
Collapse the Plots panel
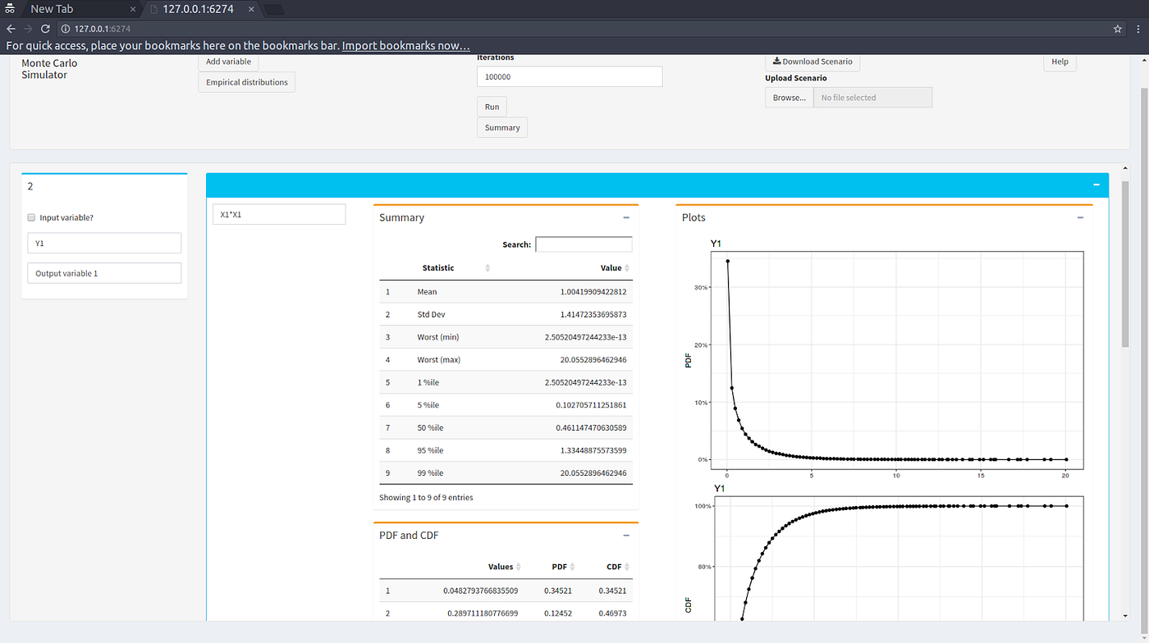[x=1080, y=217]
